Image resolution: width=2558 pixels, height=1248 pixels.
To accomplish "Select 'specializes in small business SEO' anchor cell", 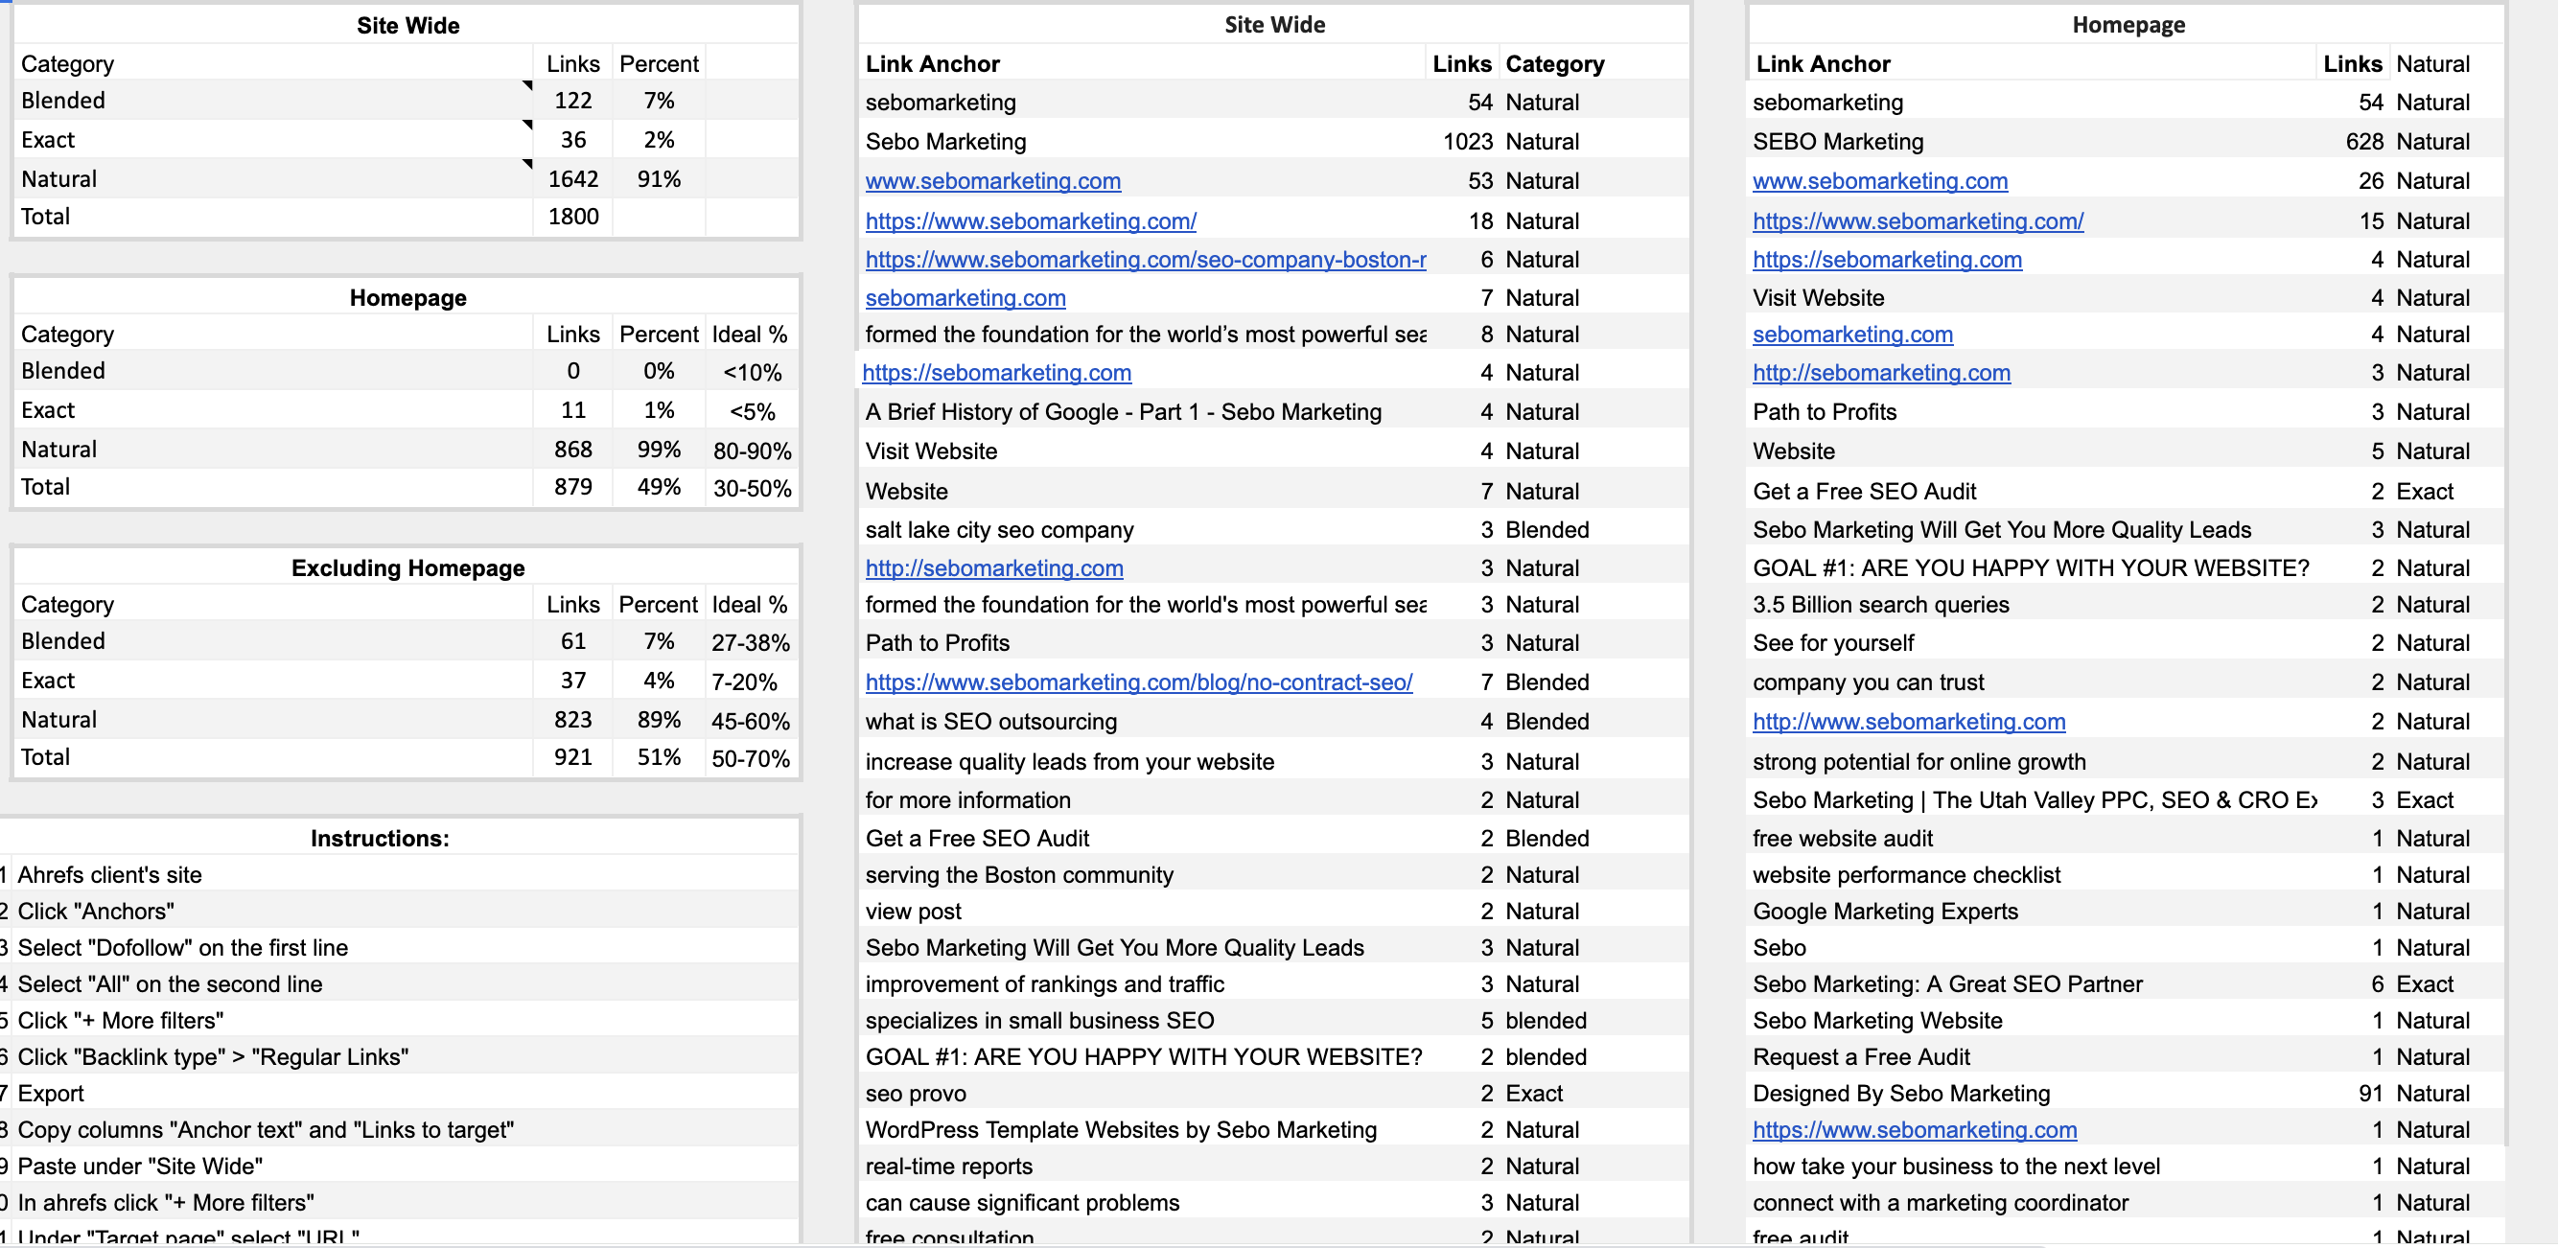I will [1143, 1021].
